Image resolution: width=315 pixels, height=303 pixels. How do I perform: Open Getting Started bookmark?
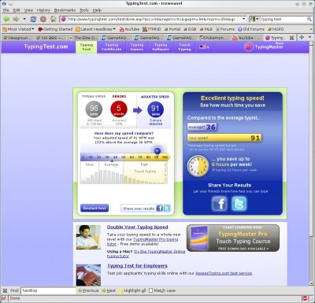tap(55, 29)
